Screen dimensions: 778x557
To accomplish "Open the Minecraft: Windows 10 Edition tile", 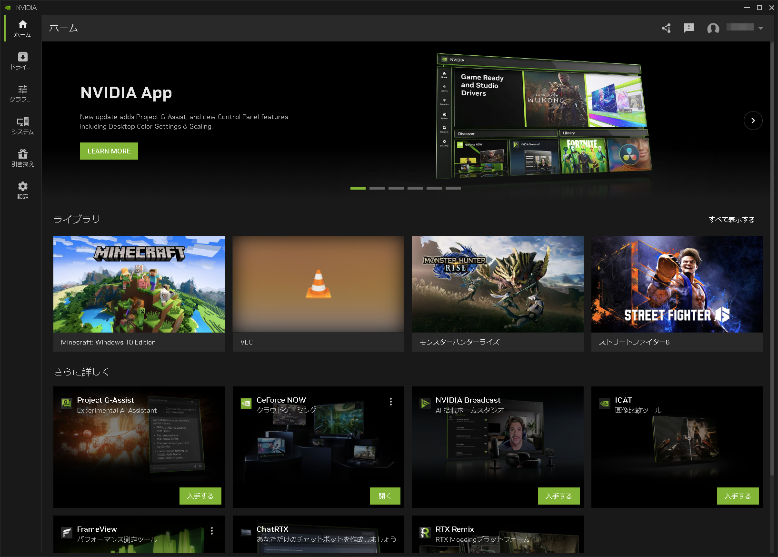I will tap(139, 284).
